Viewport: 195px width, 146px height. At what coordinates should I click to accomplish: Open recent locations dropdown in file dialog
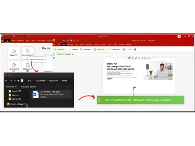[x=15, y=81]
